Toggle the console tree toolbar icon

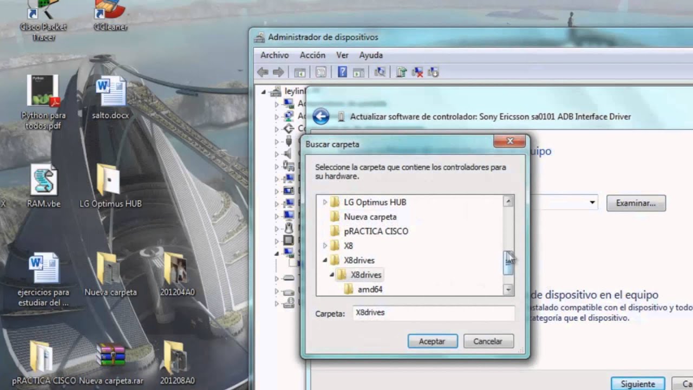click(x=299, y=72)
